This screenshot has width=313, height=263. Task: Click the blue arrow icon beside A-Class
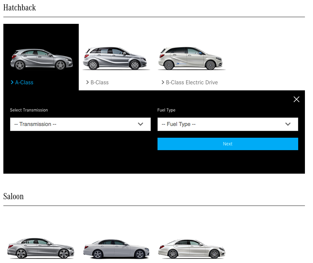coord(12,82)
